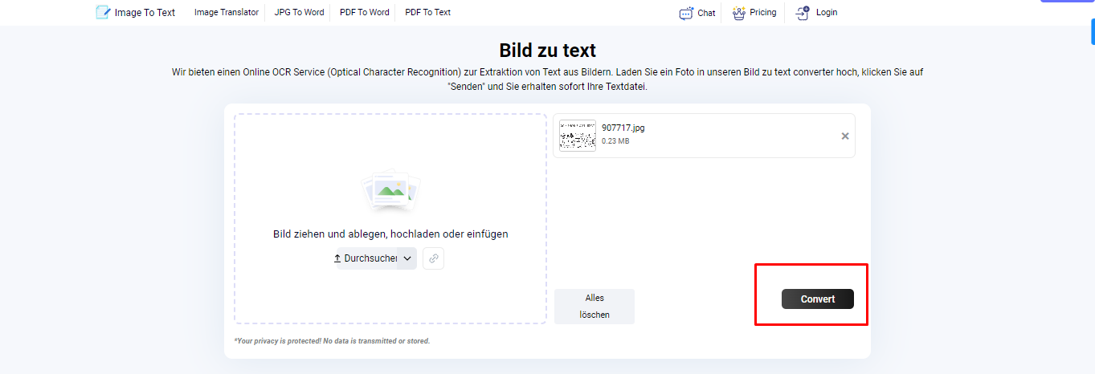
Task: Go to JPG To Word tool
Action: pos(300,12)
